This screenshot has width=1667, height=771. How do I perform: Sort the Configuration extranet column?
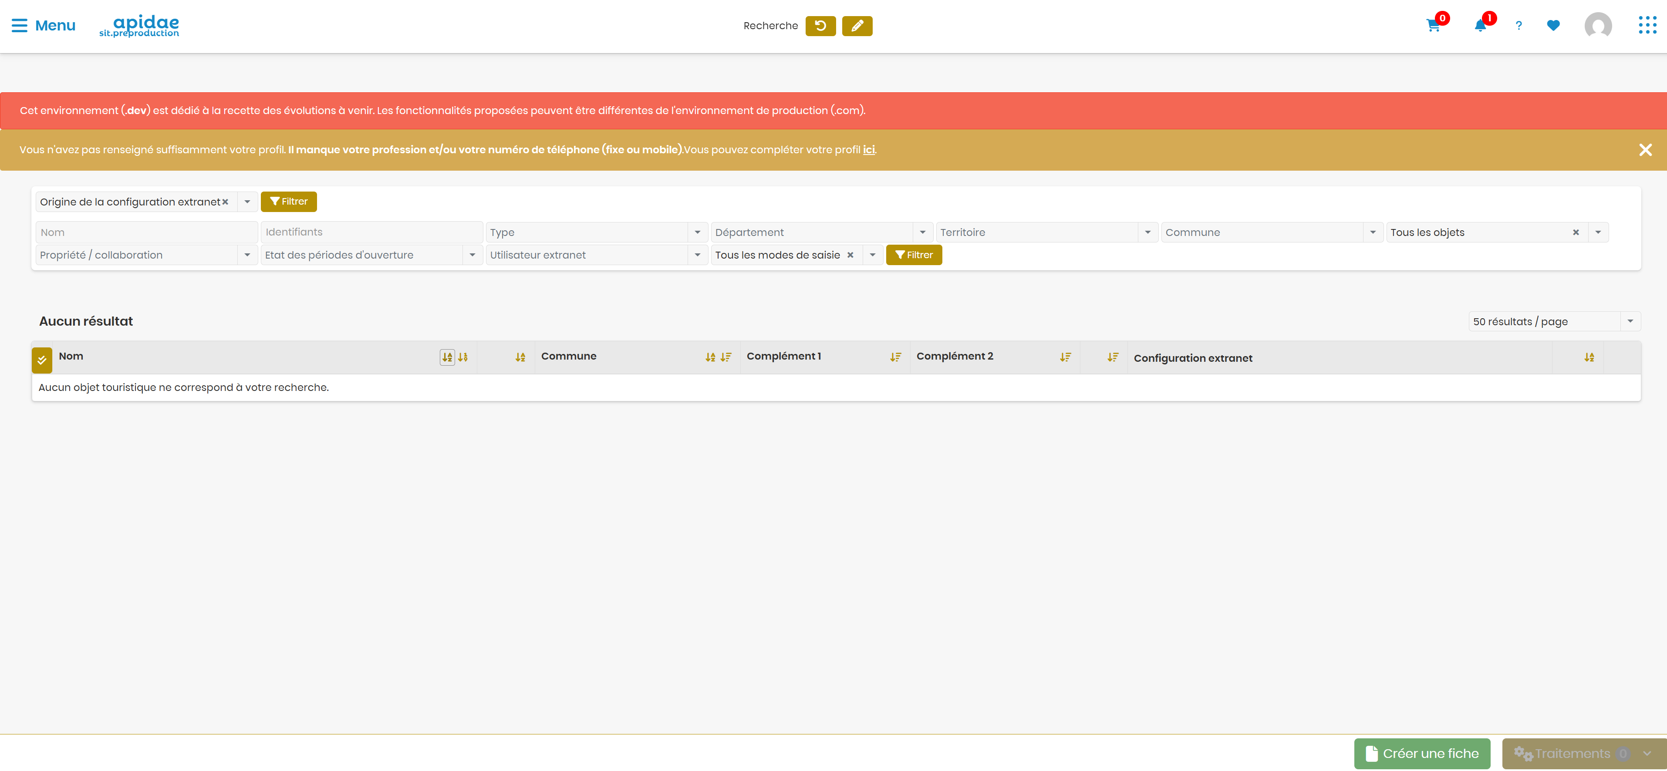1589,357
